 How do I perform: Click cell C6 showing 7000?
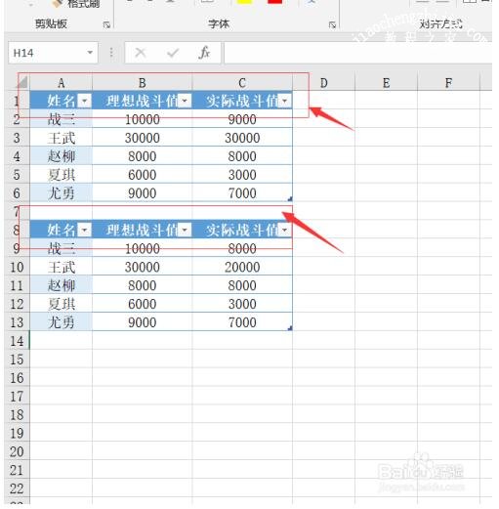point(242,193)
